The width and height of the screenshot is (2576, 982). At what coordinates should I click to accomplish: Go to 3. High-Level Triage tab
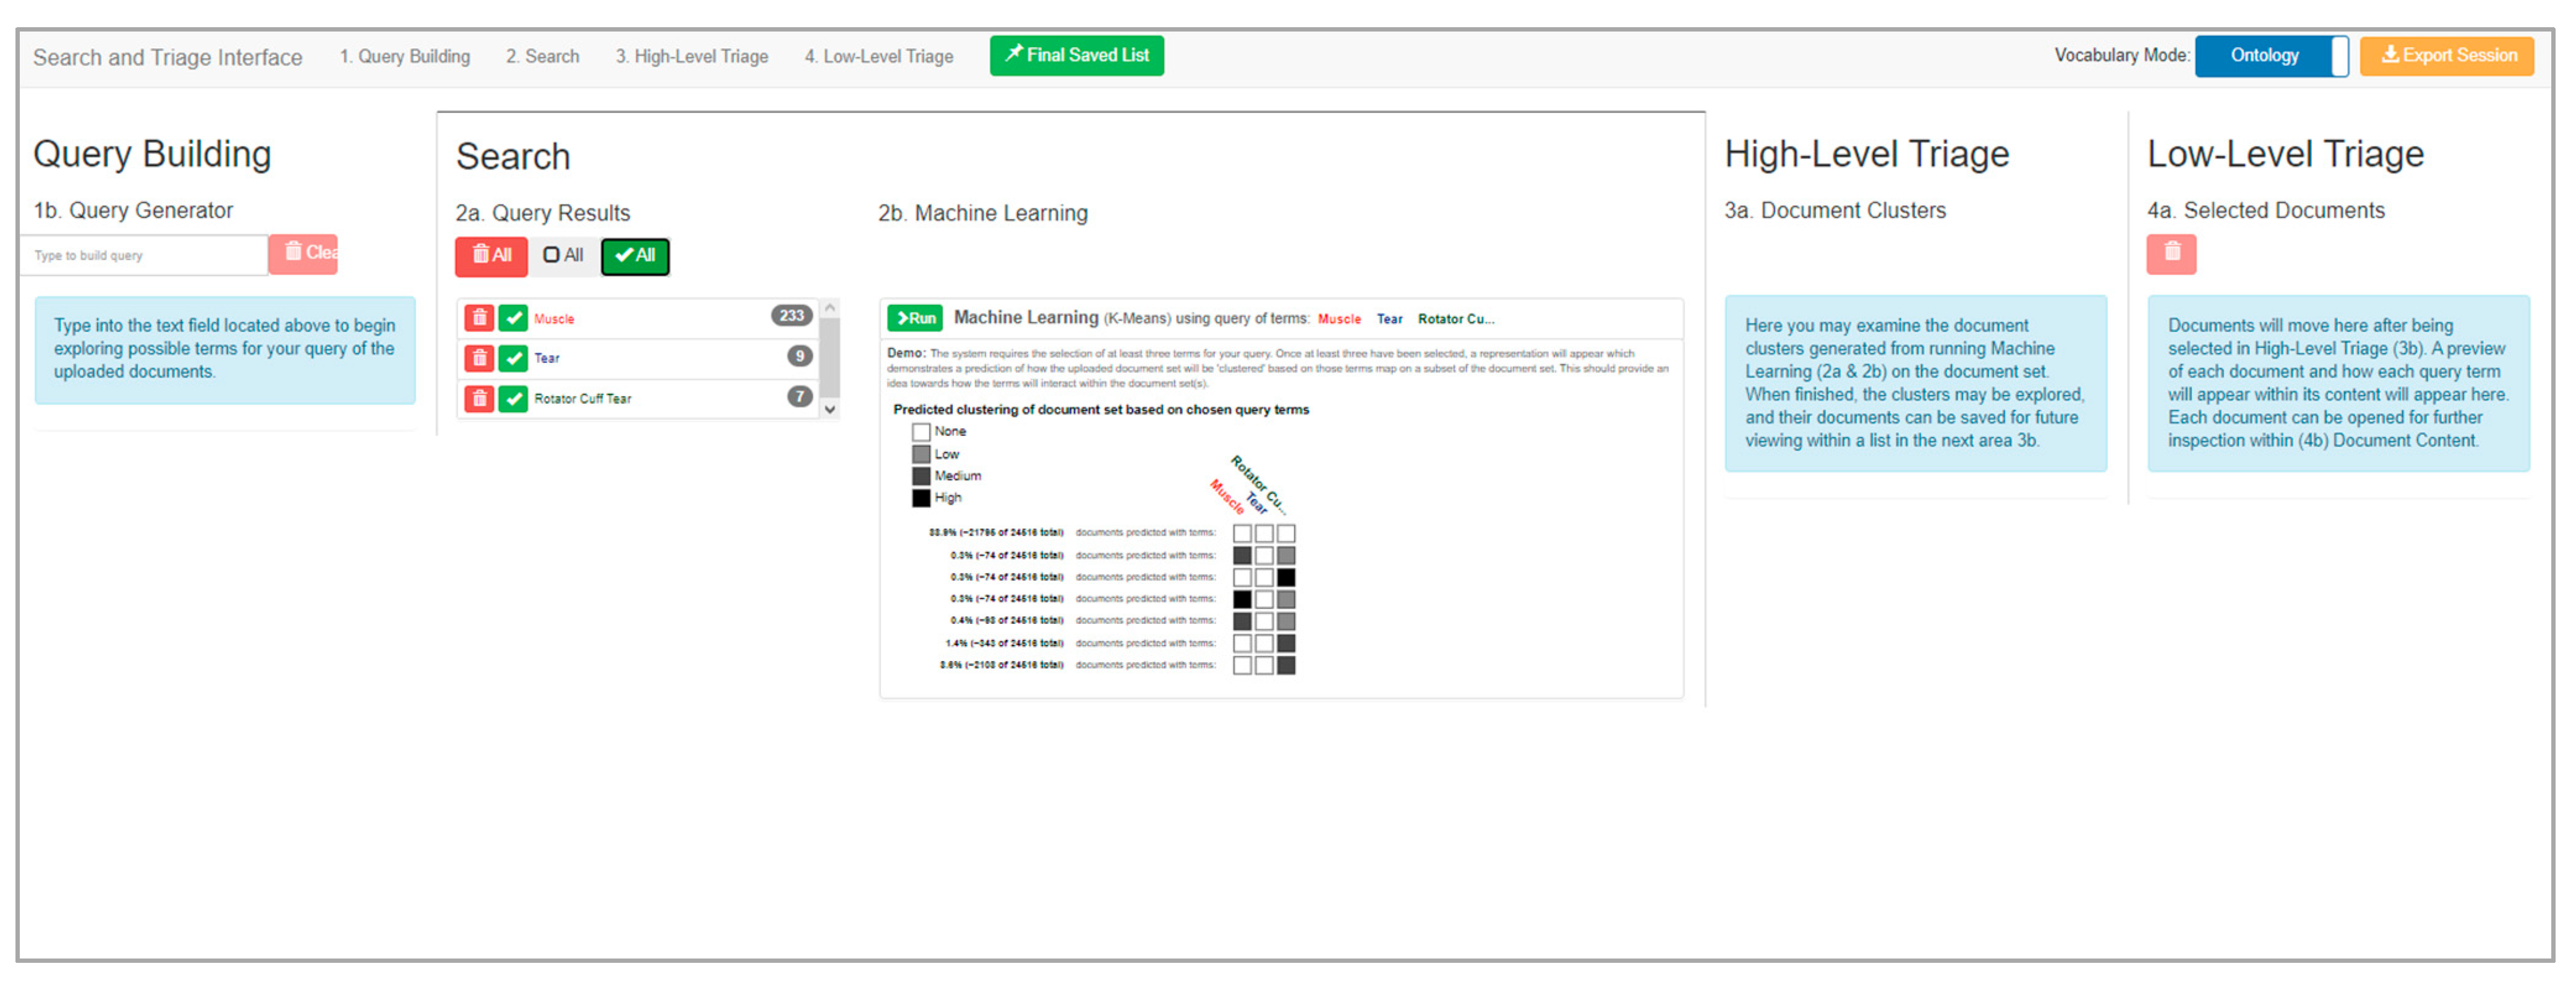pos(691,57)
